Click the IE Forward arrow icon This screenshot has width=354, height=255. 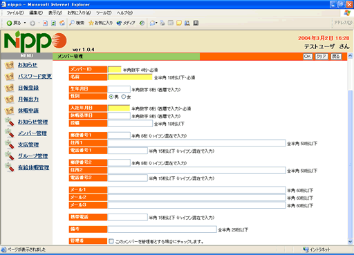(x=32, y=23)
